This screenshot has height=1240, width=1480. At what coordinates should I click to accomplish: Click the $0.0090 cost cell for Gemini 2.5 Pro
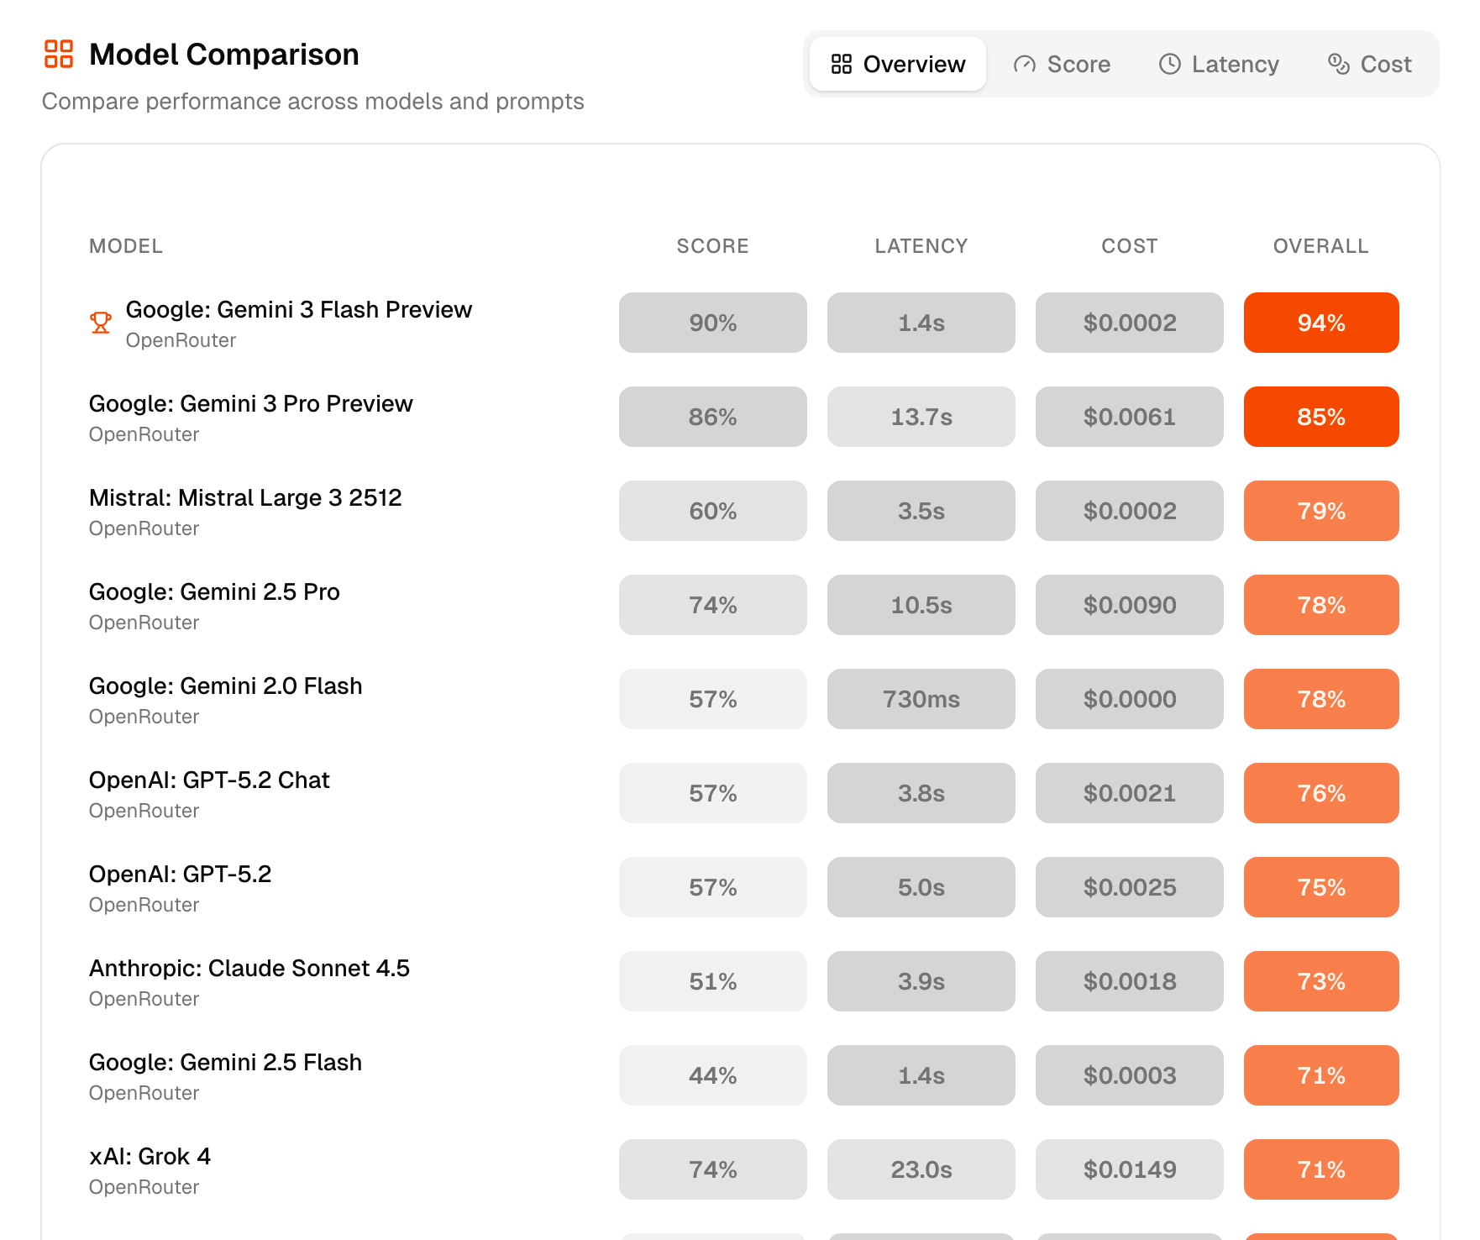(1130, 605)
